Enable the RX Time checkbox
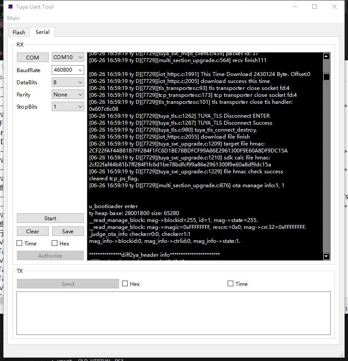The image size is (348, 361). 20,243
